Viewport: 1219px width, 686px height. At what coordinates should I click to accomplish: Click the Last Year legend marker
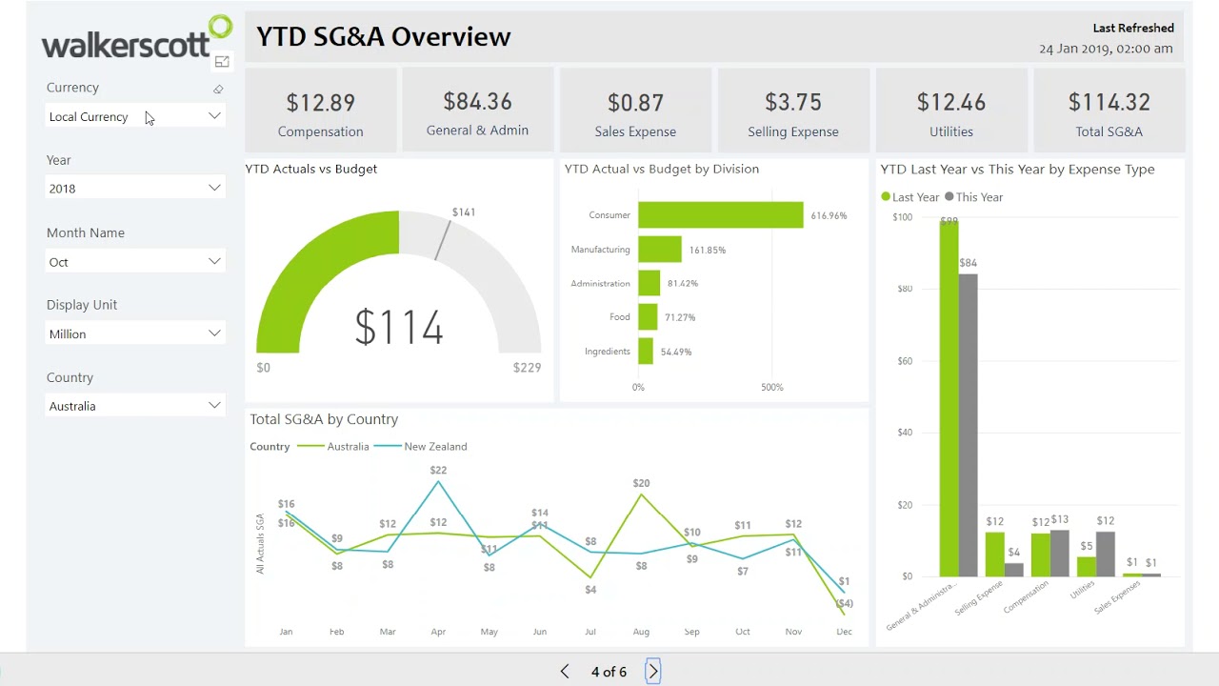[x=886, y=197]
